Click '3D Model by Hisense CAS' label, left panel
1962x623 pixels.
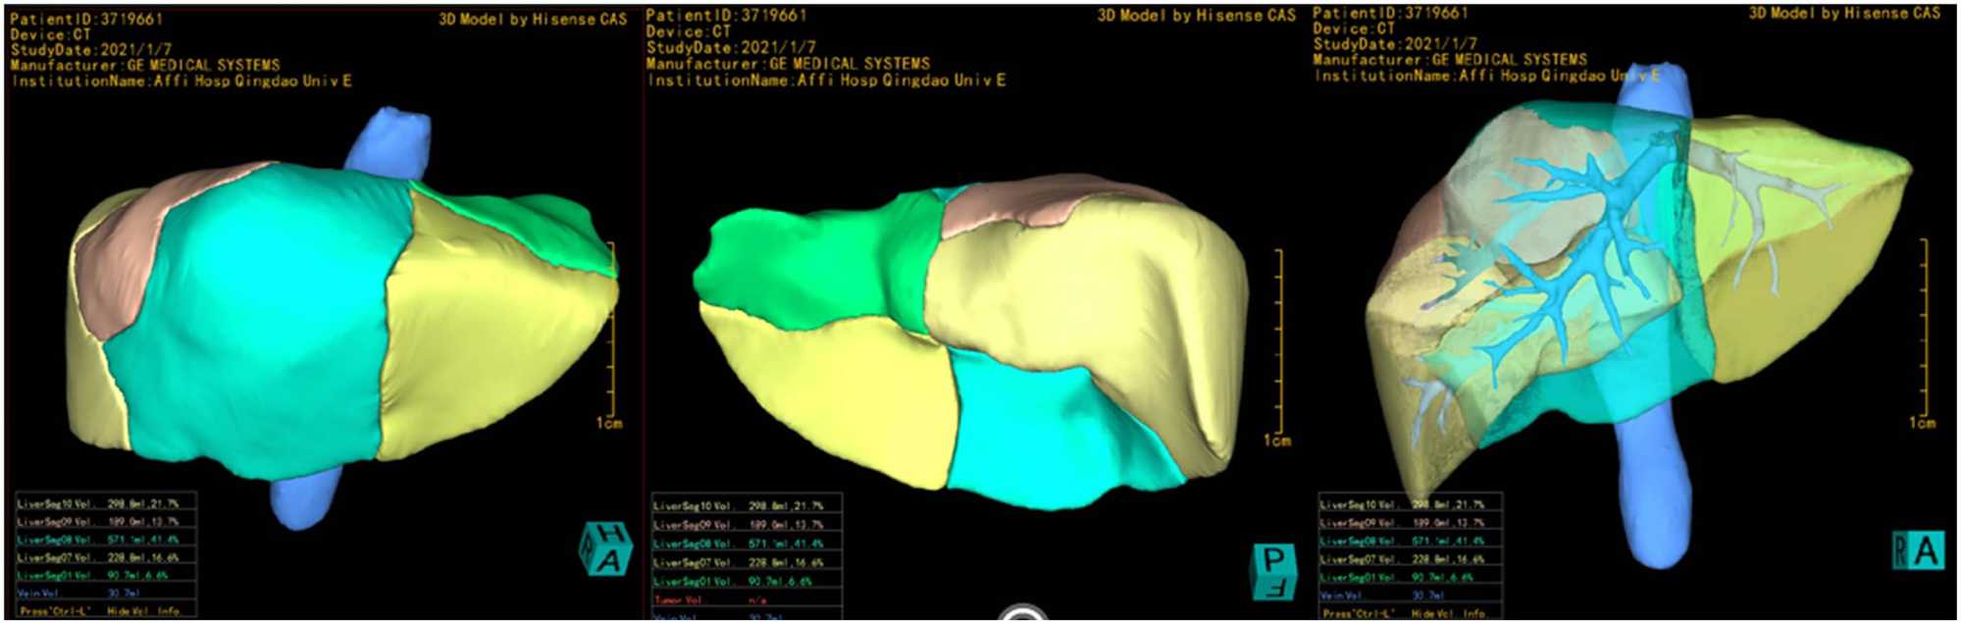pyautogui.click(x=532, y=19)
